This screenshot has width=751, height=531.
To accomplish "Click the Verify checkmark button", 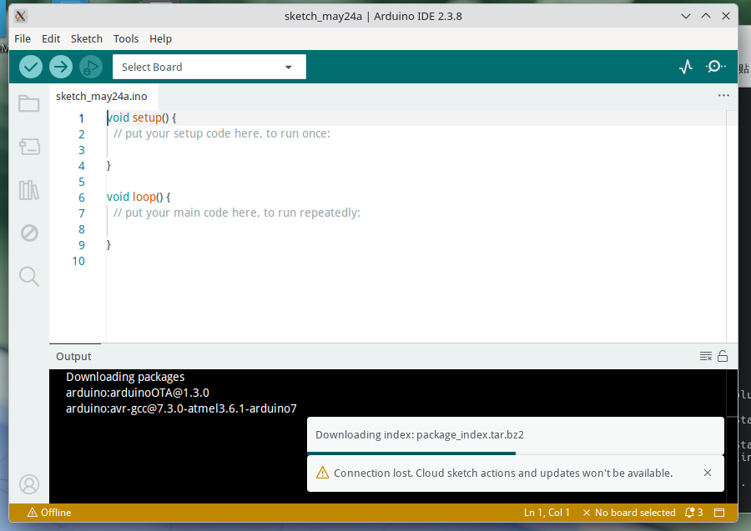I will [31, 67].
